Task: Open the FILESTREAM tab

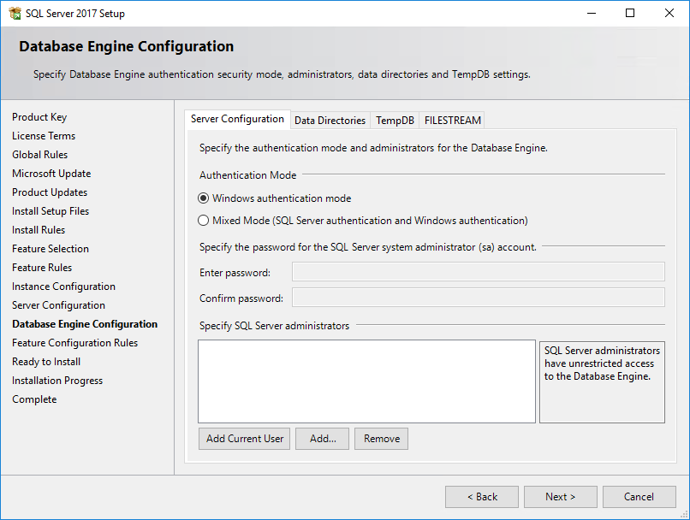Action: point(452,121)
